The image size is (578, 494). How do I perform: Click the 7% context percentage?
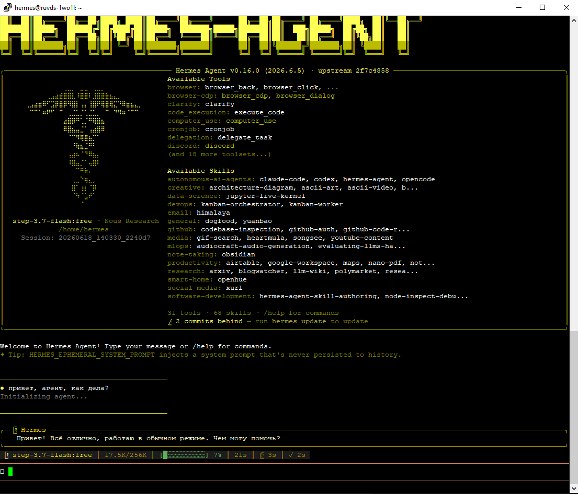(x=218, y=455)
